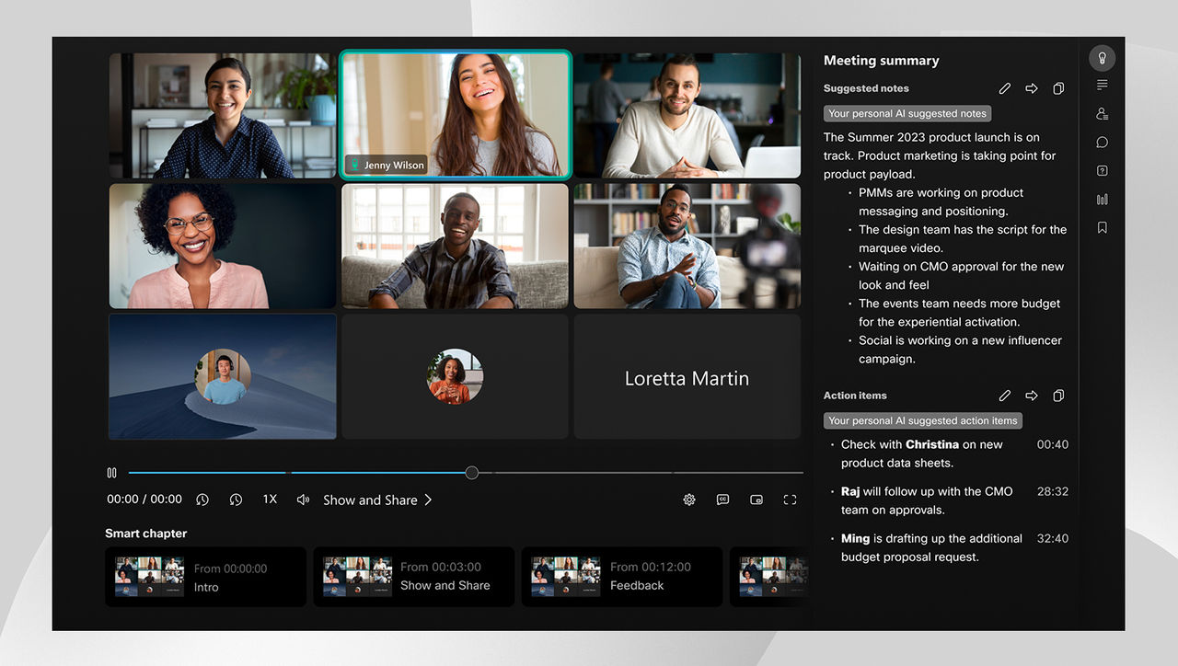1178x666 pixels.
Task: Jump to the Intro smart chapter
Action: point(205,577)
